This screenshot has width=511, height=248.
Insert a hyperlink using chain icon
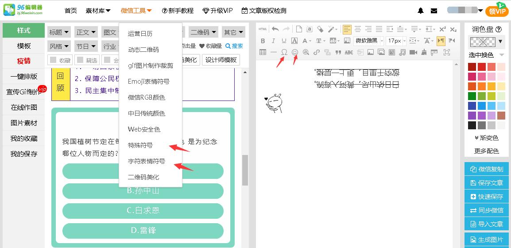pos(317,52)
